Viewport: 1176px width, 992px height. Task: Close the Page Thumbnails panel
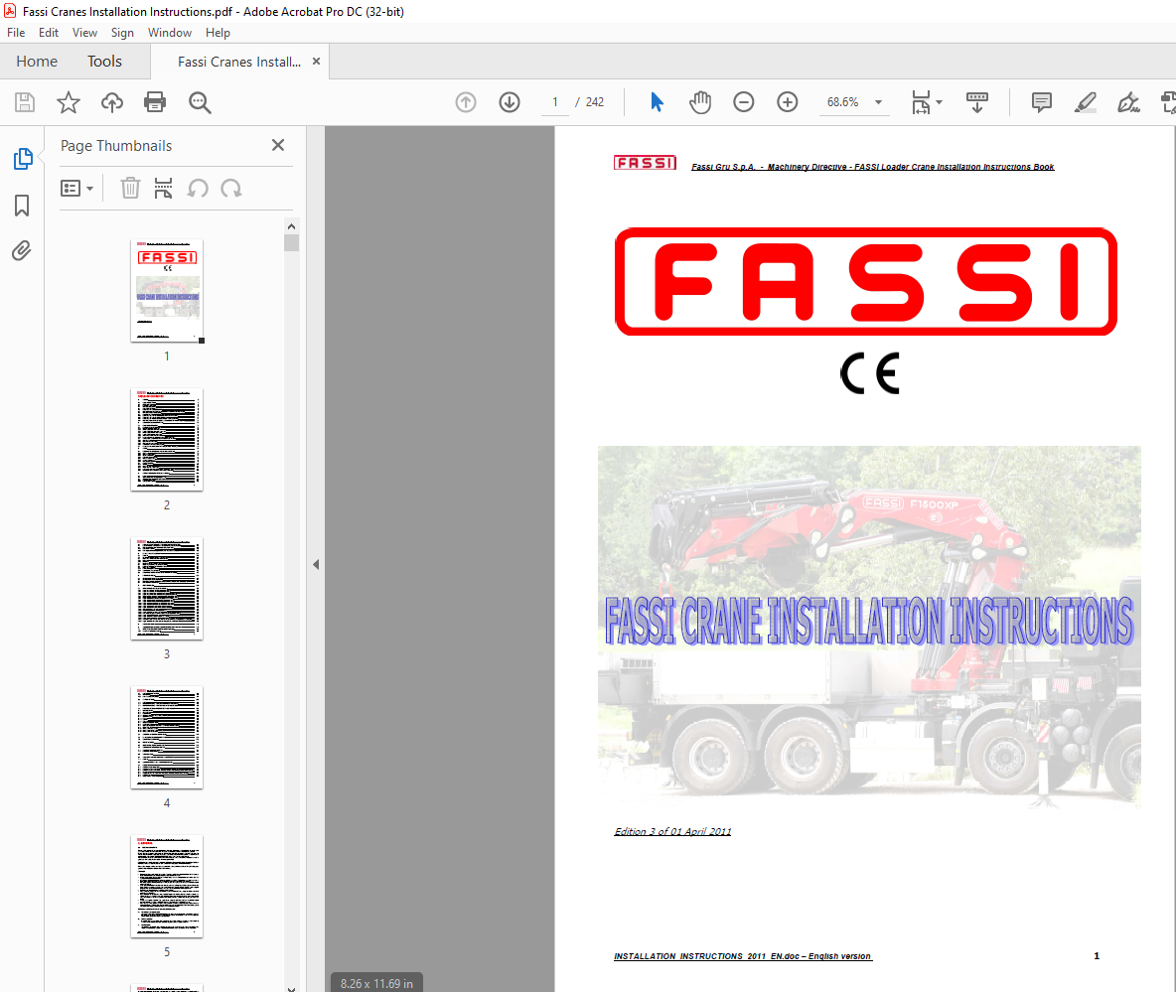pos(278,145)
